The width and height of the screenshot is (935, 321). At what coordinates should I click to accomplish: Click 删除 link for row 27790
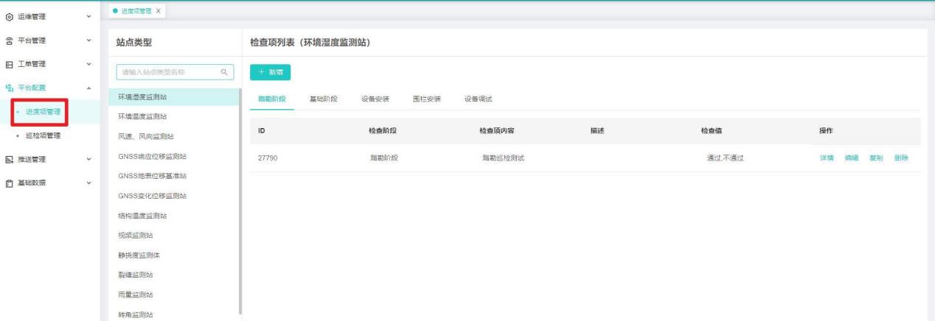(901, 158)
